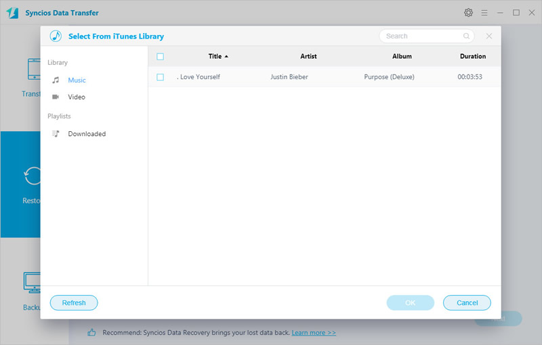Click the OK button
Viewport: 542px width, 345px height.
click(411, 302)
